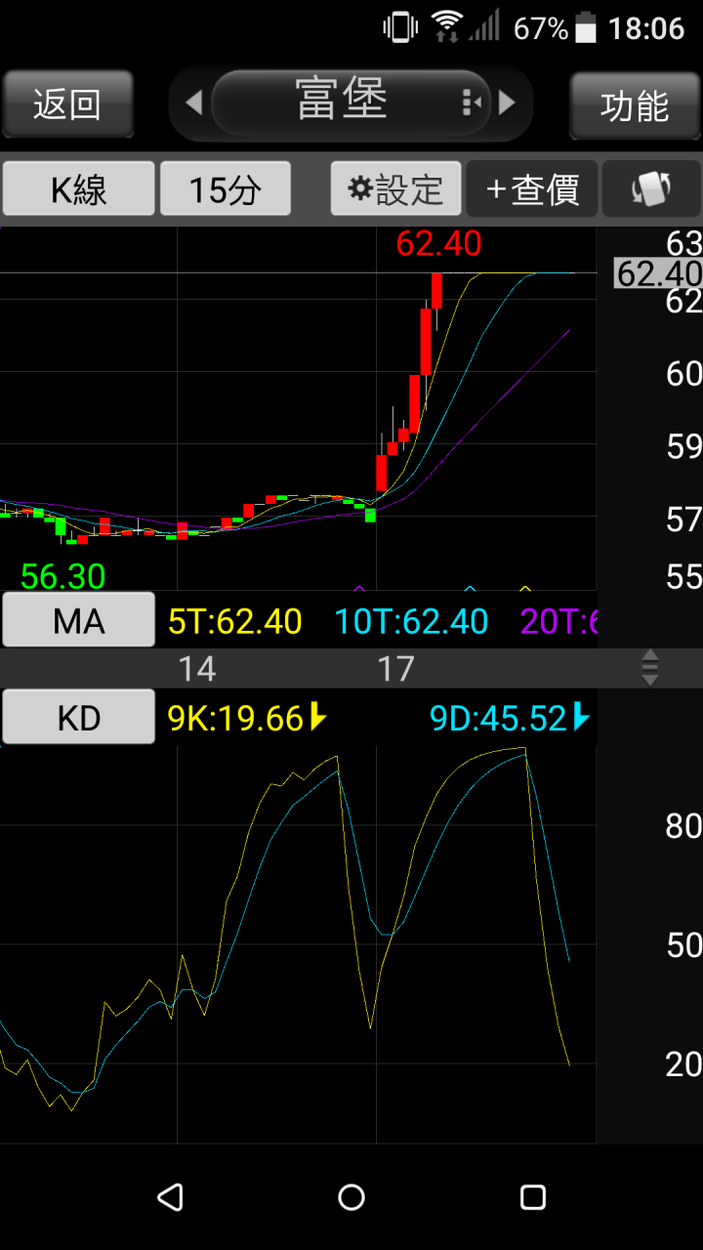
Task: Tap the 10T:62.40 moving average value
Action: [x=411, y=621]
